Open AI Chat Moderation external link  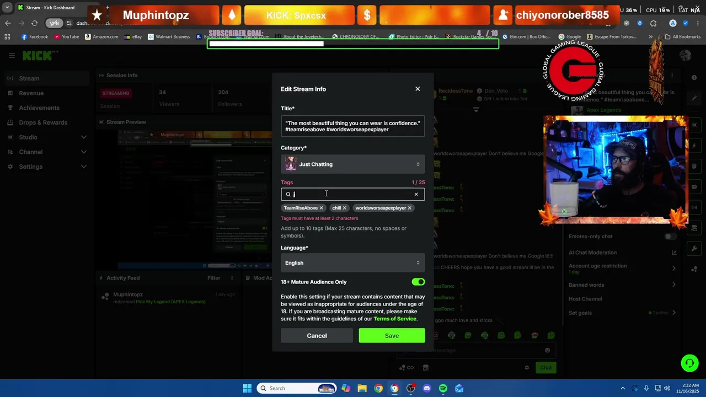pos(674,253)
